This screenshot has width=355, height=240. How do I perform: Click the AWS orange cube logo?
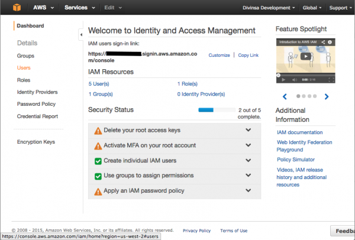[17, 7]
